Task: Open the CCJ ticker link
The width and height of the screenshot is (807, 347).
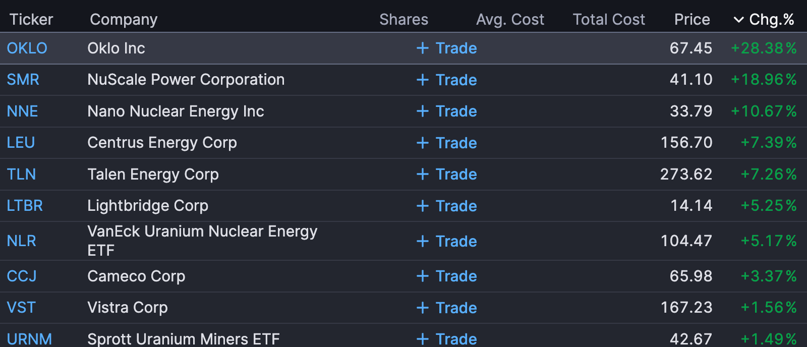Action: [x=22, y=276]
